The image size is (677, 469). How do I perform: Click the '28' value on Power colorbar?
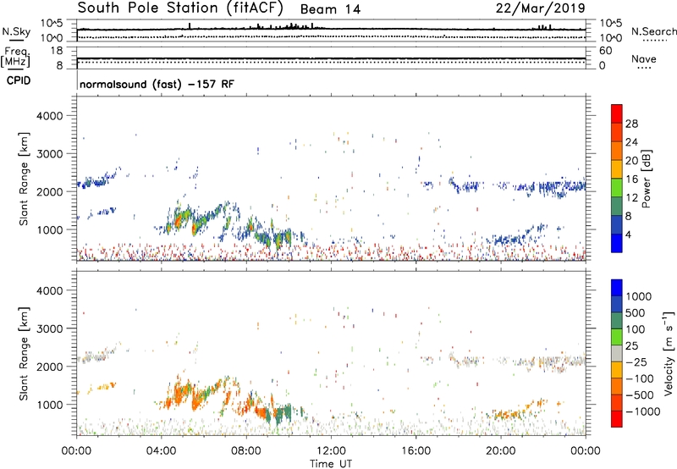pos(631,124)
